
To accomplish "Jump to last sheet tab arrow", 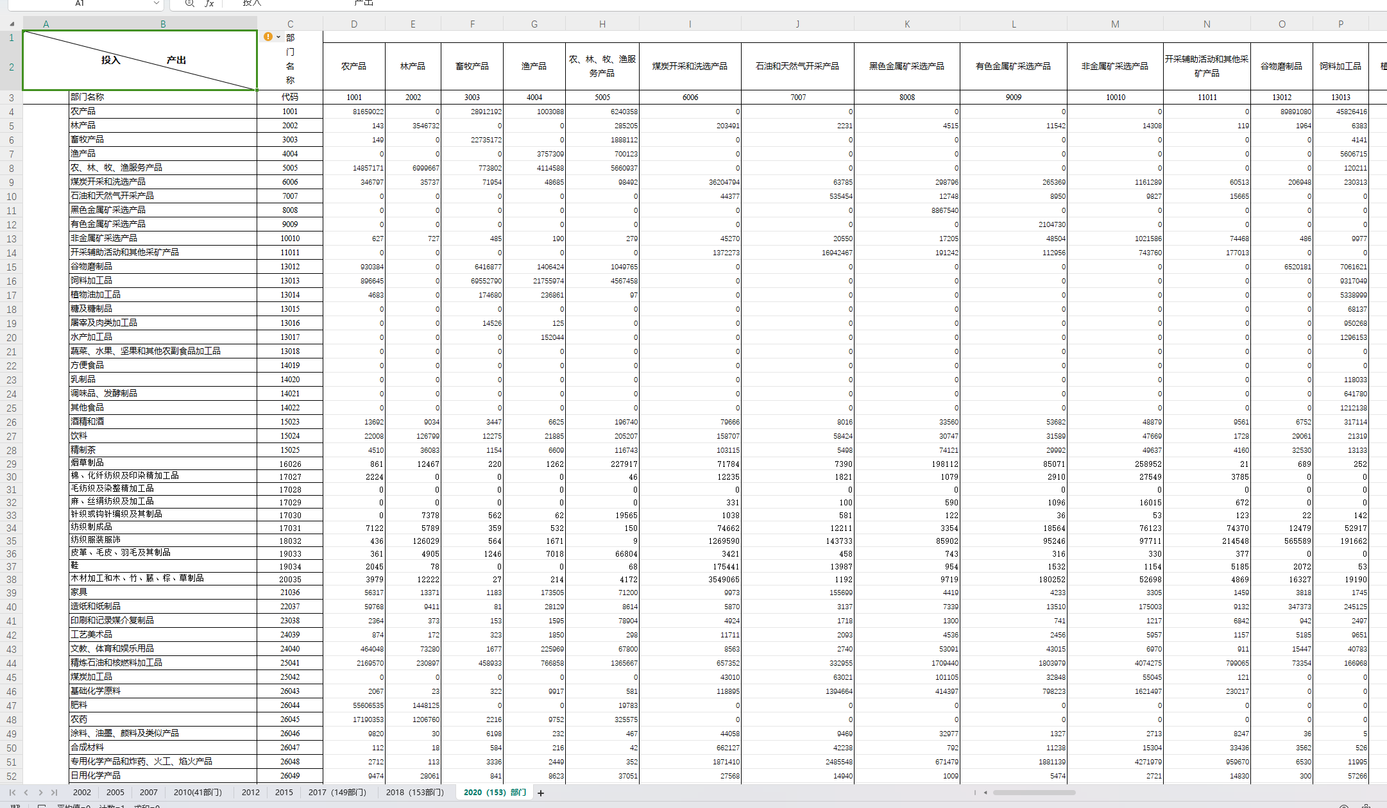I will pos(54,793).
